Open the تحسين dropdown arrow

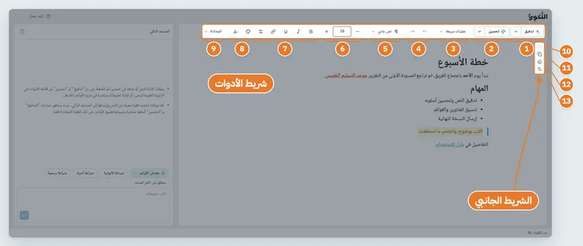point(479,32)
